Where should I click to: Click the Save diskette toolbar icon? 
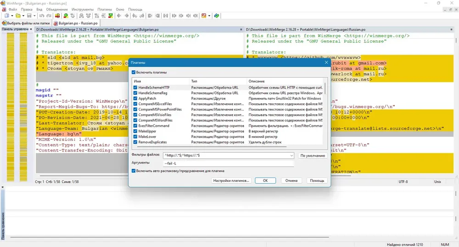pos(29,16)
